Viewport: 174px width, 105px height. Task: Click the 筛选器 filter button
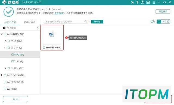[97, 22]
